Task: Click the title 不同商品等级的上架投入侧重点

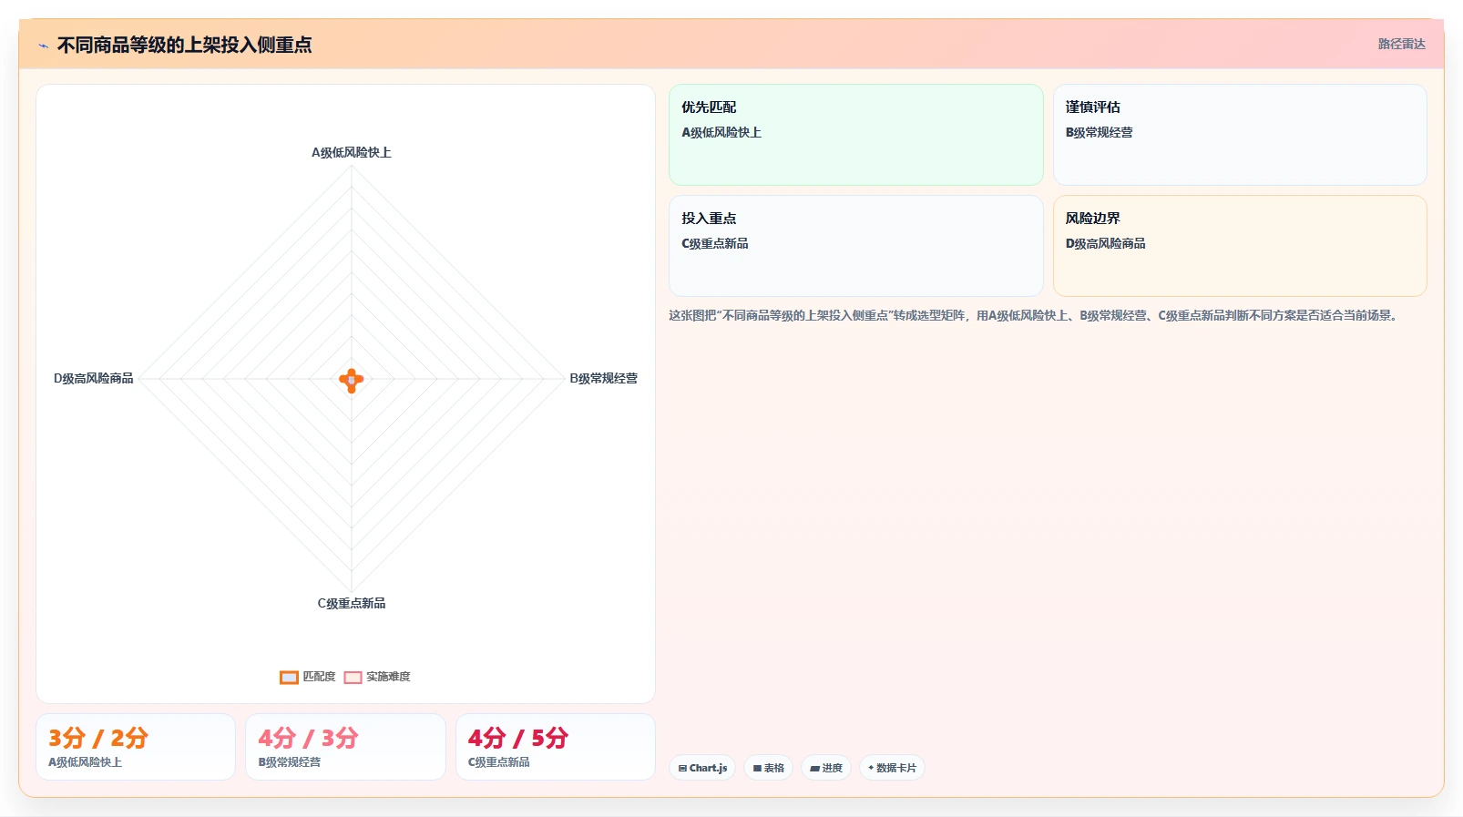Action: point(184,45)
